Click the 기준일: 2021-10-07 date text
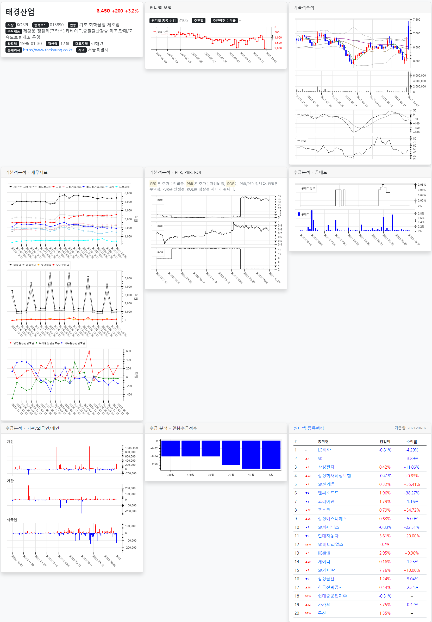Screen dimensions: 432x622 point(410,428)
